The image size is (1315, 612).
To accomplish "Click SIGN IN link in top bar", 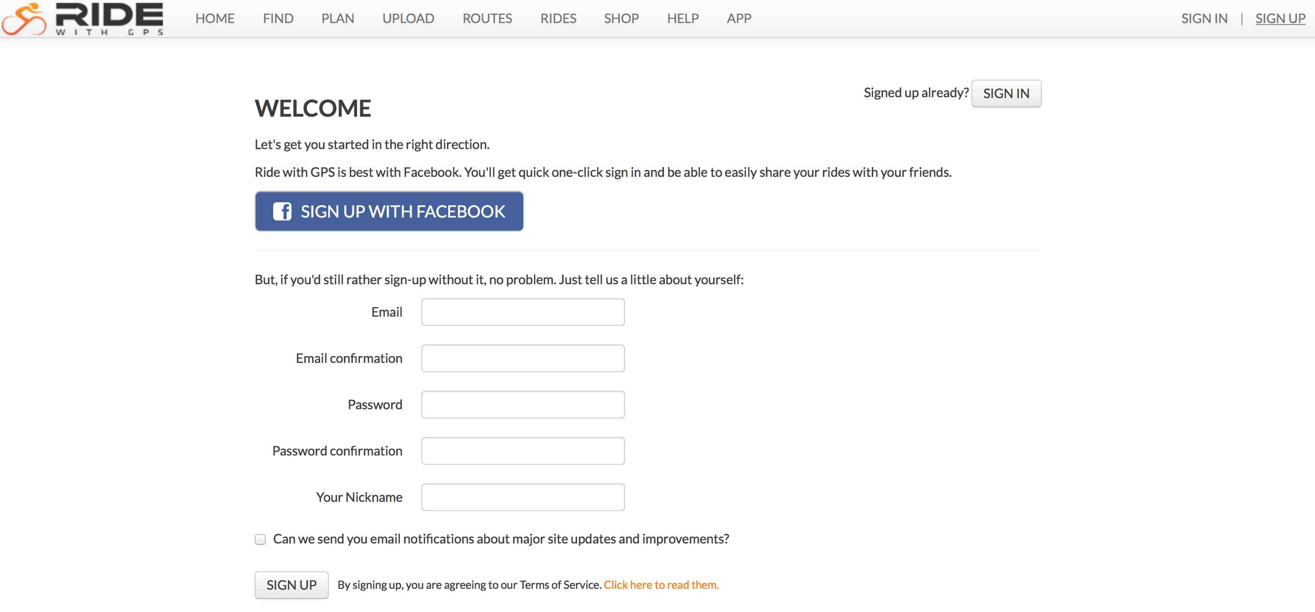I will [1204, 19].
